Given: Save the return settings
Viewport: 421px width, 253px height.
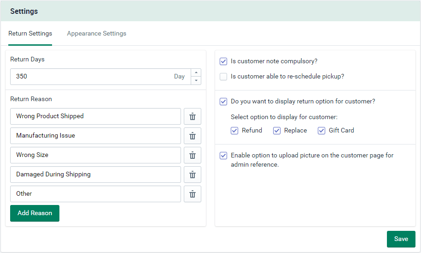Looking at the screenshot, I should click(x=401, y=239).
